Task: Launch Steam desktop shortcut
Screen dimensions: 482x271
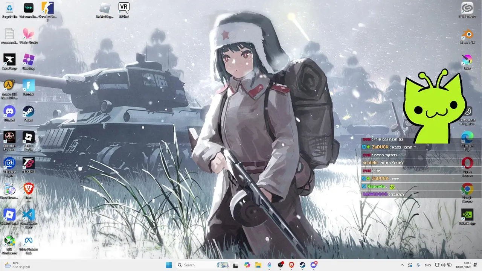Action: click(x=29, y=114)
